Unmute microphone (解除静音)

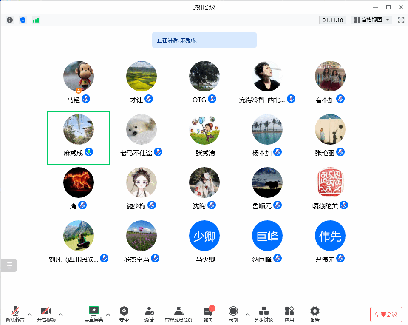[15, 314]
